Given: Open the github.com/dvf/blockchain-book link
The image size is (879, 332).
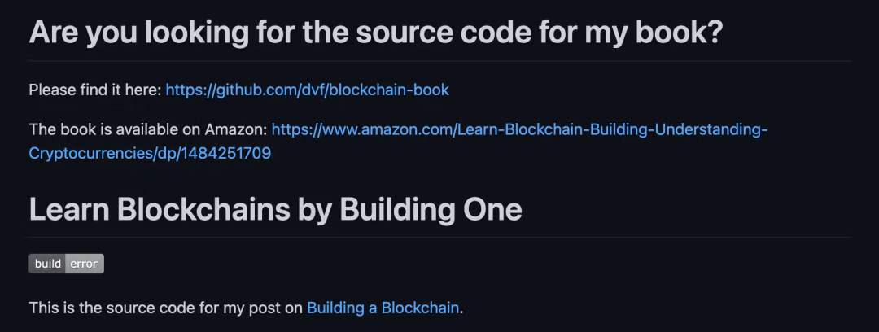Looking at the screenshot, I should click(x=307, y=90).
